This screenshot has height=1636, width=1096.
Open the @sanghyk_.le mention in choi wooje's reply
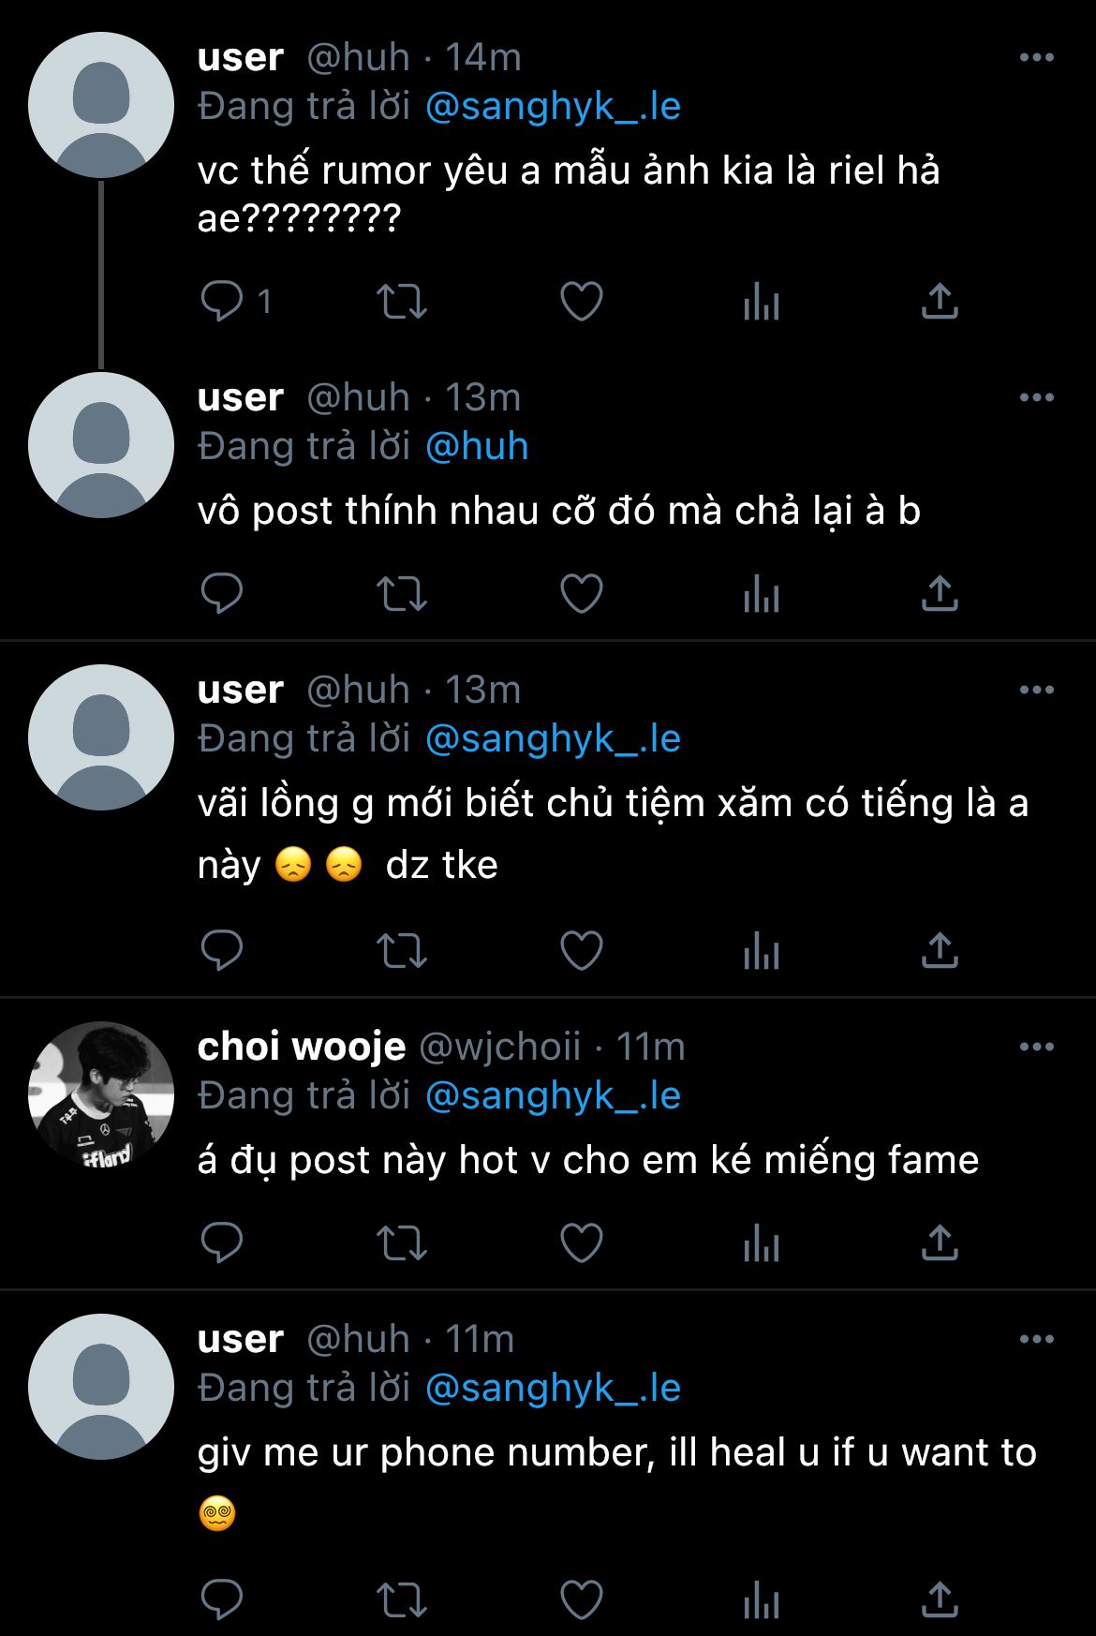click(553, 1095)
